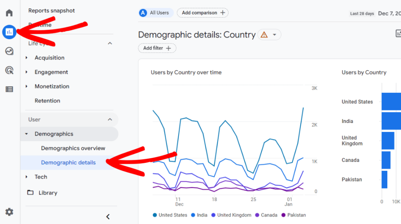
Task: Click the Library folder icon
Action: pos(30,193)
